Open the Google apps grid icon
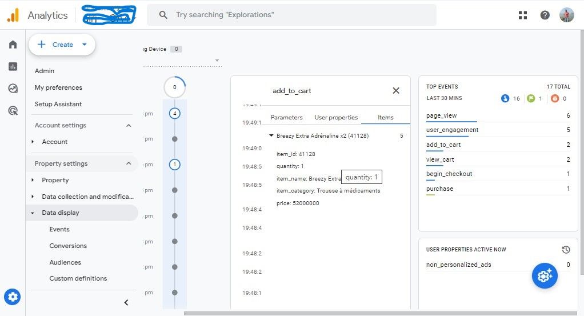The image size is (584, 316). pos(523,15)
